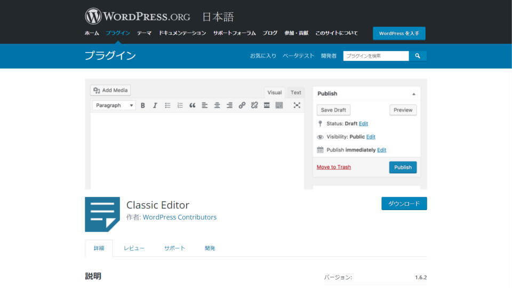Select the 開発 tab
Image resolution: width=512 pixels, height=288 pixels.
pos(210,248)
